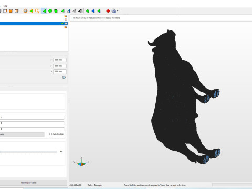Click the red plus repair icon

click(x=108, y=11)
